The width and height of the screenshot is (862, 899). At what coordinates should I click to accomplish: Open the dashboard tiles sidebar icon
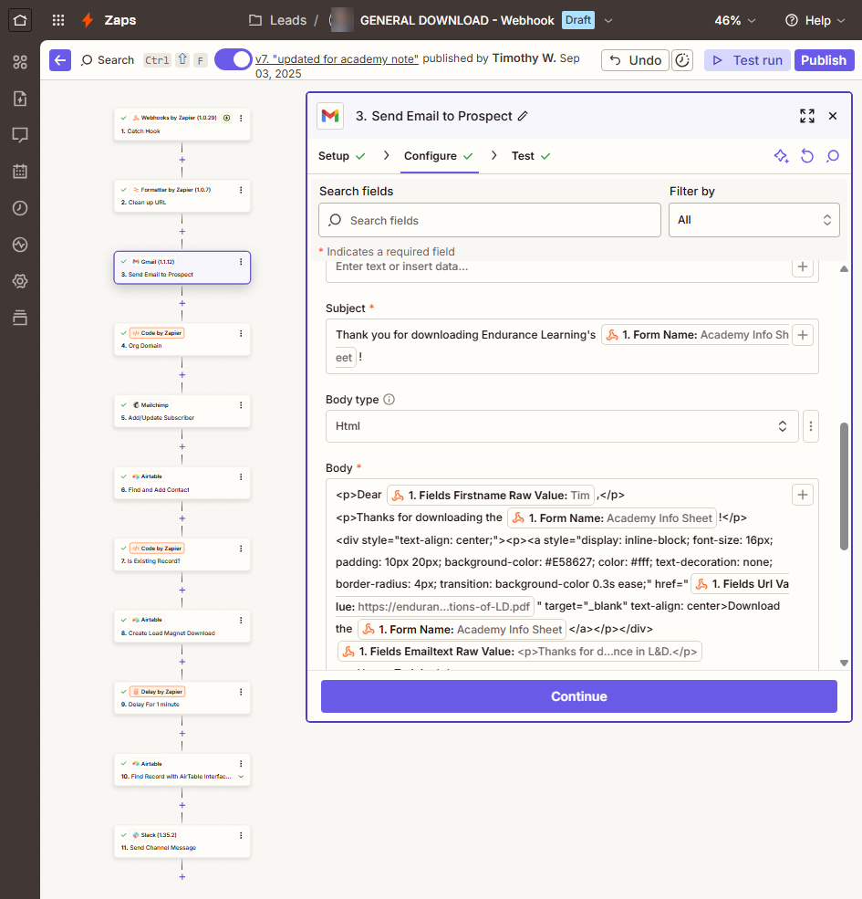click(20, 62)
